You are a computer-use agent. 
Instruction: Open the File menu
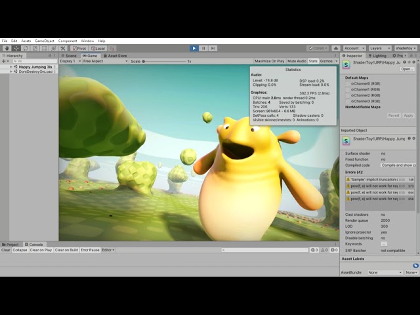point(5,41)
